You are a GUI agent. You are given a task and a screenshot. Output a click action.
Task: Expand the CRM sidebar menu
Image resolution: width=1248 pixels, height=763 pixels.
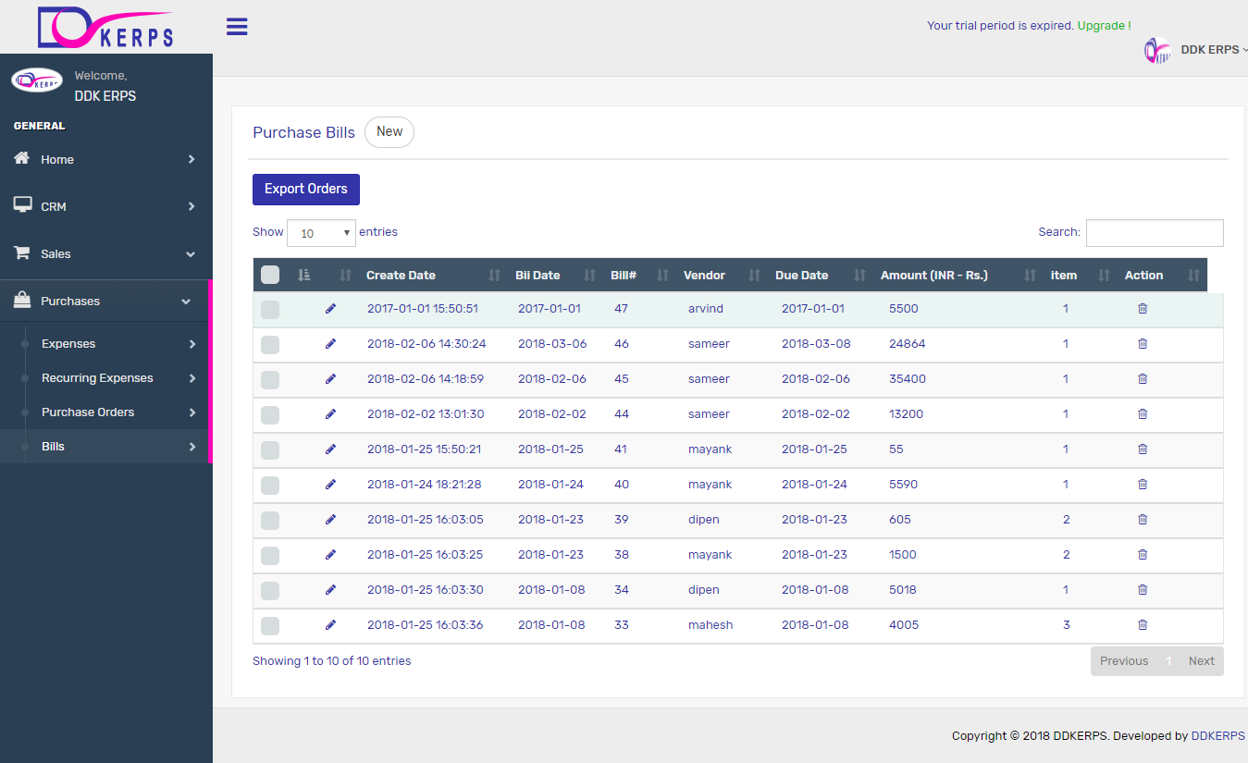click(x=106, y=206)
